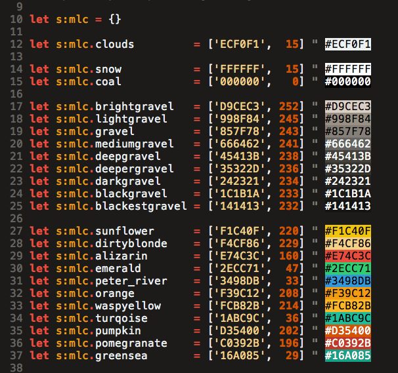The width and height of the screenshot is (398, 373).
Task: Select the #D9CEC3 highlighted comment
Action: [347, 106]
